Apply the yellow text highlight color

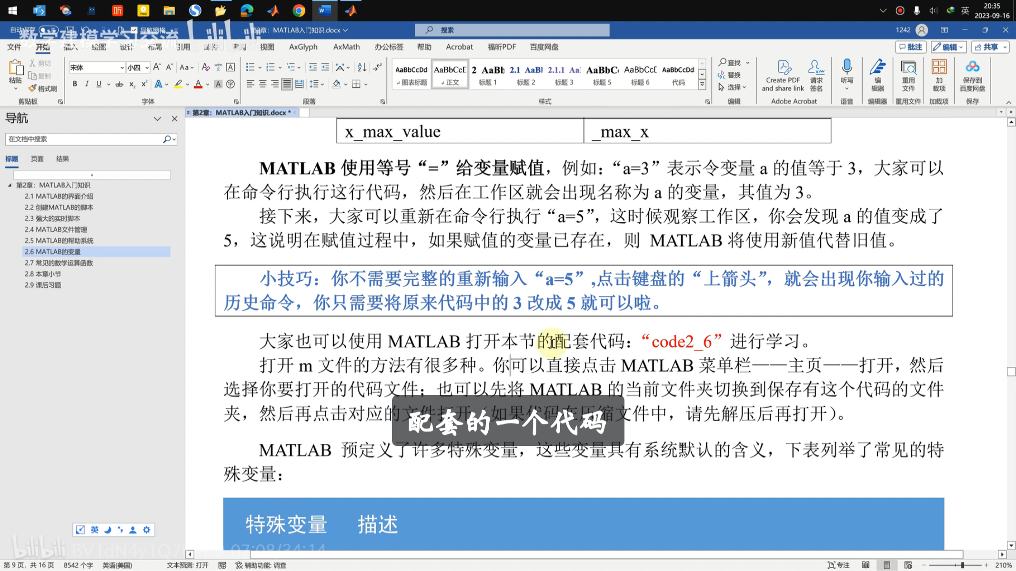pyautogui.click(x=178, y=84)
